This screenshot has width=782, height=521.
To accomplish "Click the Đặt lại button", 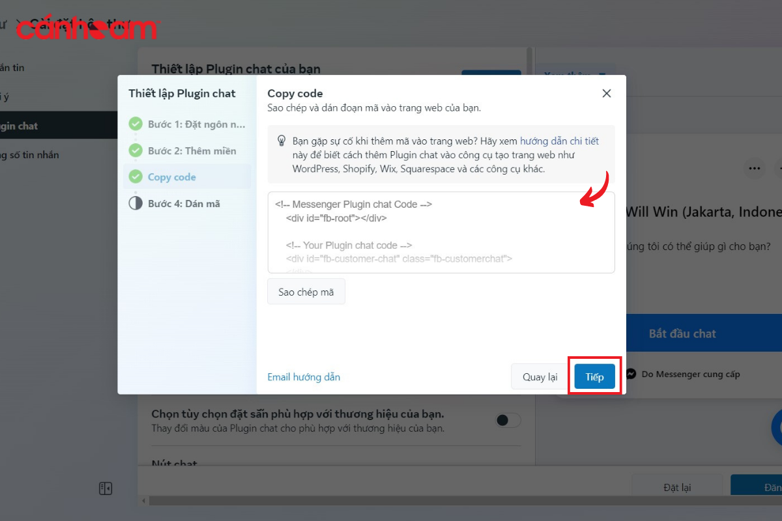I will tap(677, 487).
